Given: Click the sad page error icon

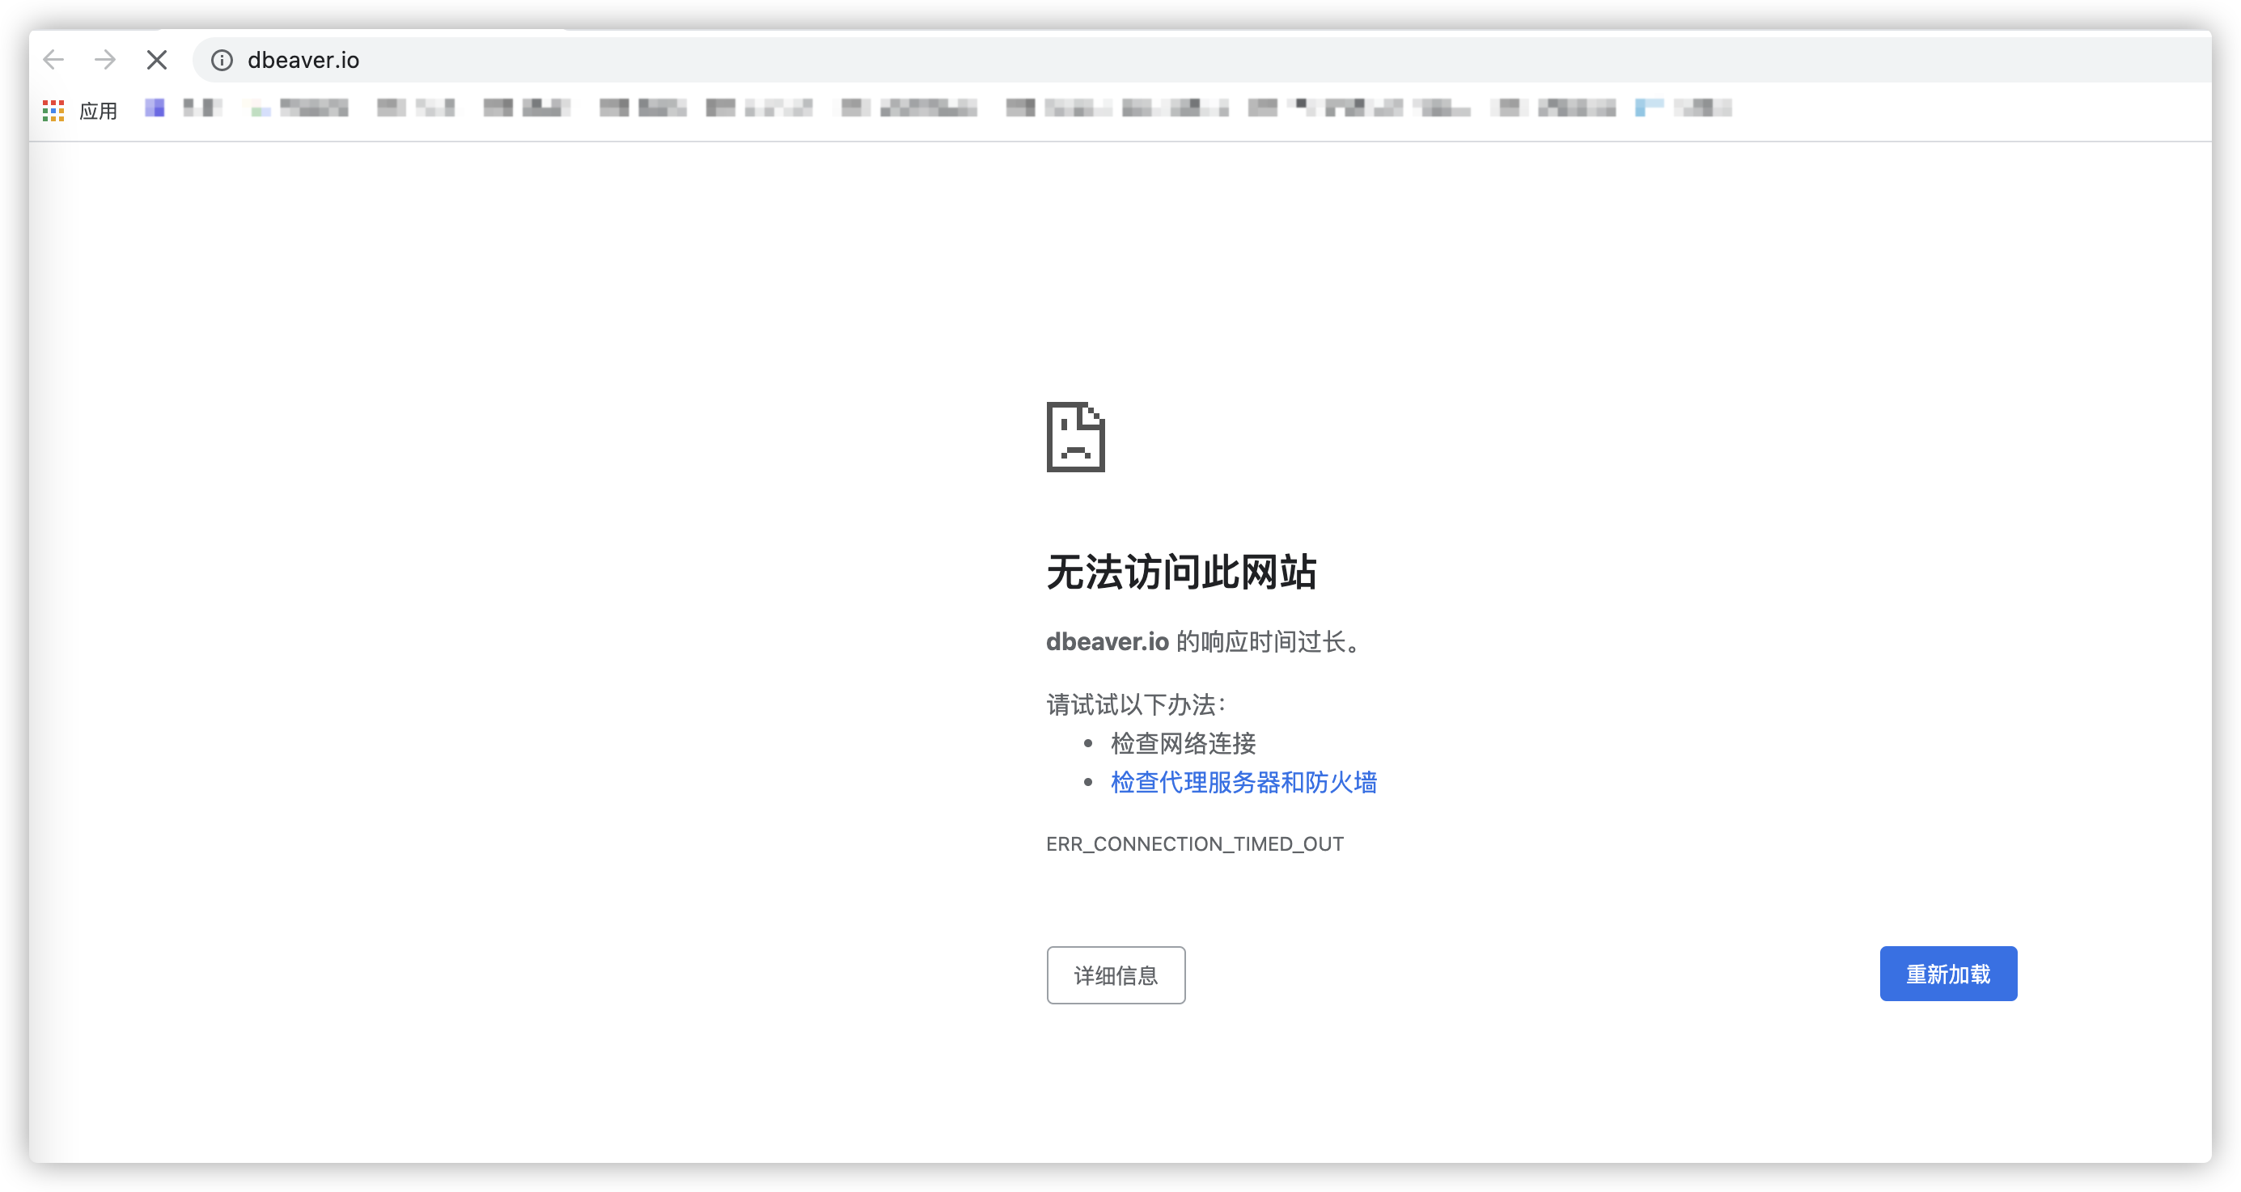Looking at the screenshot, I should tap(1075, 437).
